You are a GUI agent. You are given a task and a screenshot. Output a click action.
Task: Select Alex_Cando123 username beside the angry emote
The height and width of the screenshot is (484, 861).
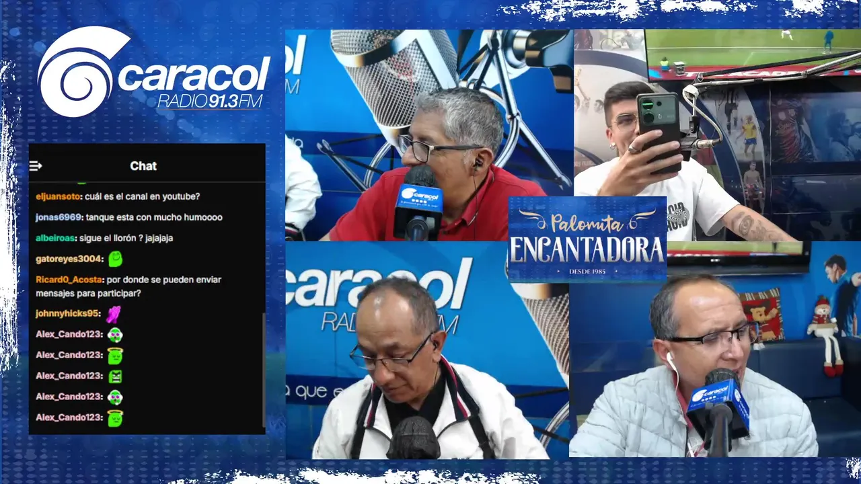coord(69,376)
